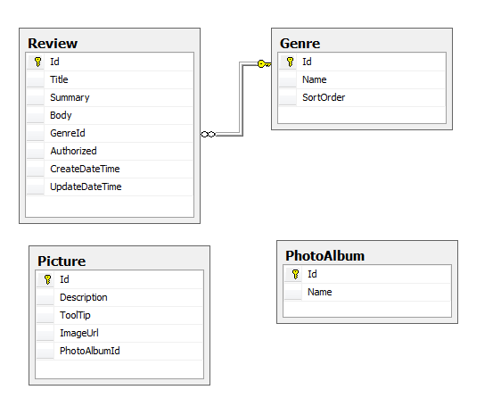Click the row selector beside Authorized
The width and height of the screenshot is (501, 398).
[x=36, y=151]
